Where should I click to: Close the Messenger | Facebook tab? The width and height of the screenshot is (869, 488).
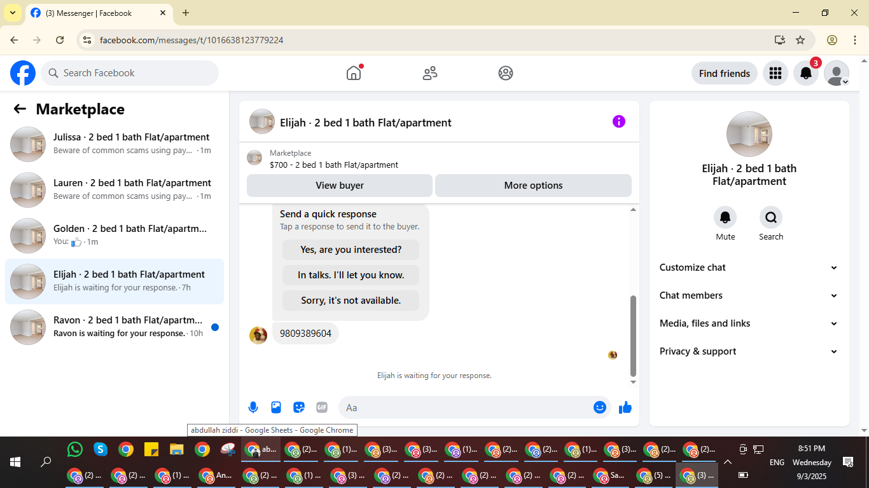163,13
